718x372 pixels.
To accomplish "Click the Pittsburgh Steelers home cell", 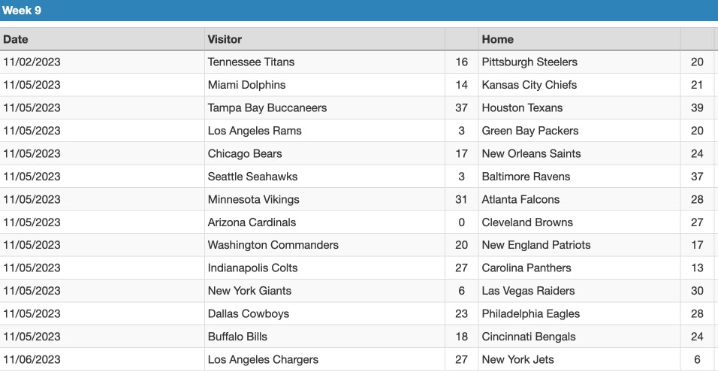I will coord(579,62).
